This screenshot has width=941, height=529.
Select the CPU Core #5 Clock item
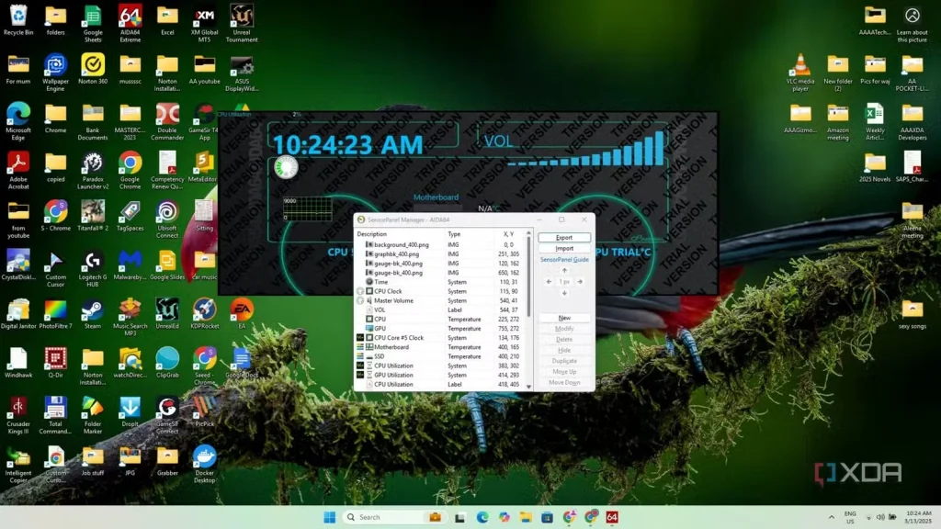(x=399, y=338)
